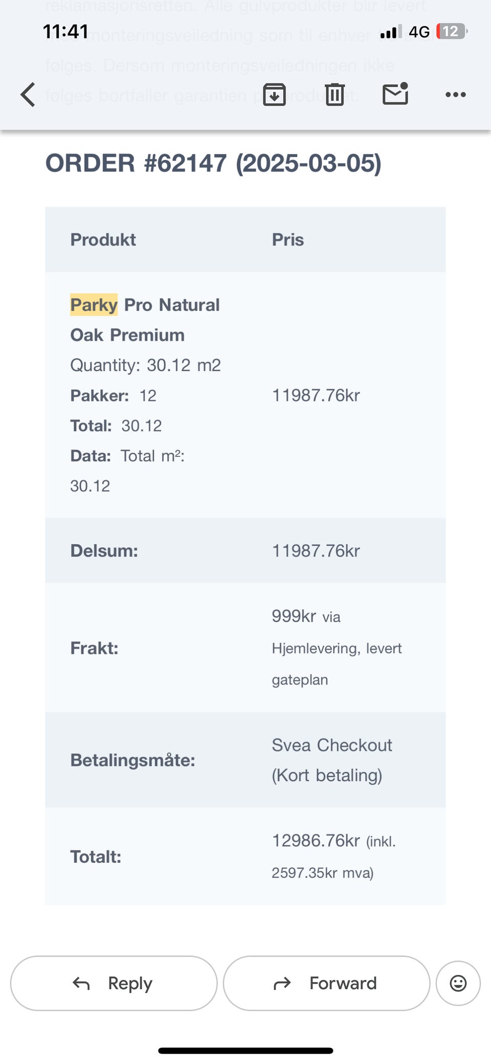Tap the Pris column header

pyautogui.click(x=287, y=240)
